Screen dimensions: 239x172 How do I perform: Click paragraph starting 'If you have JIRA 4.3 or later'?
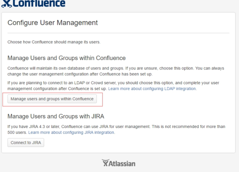click(x=116, y=129)
